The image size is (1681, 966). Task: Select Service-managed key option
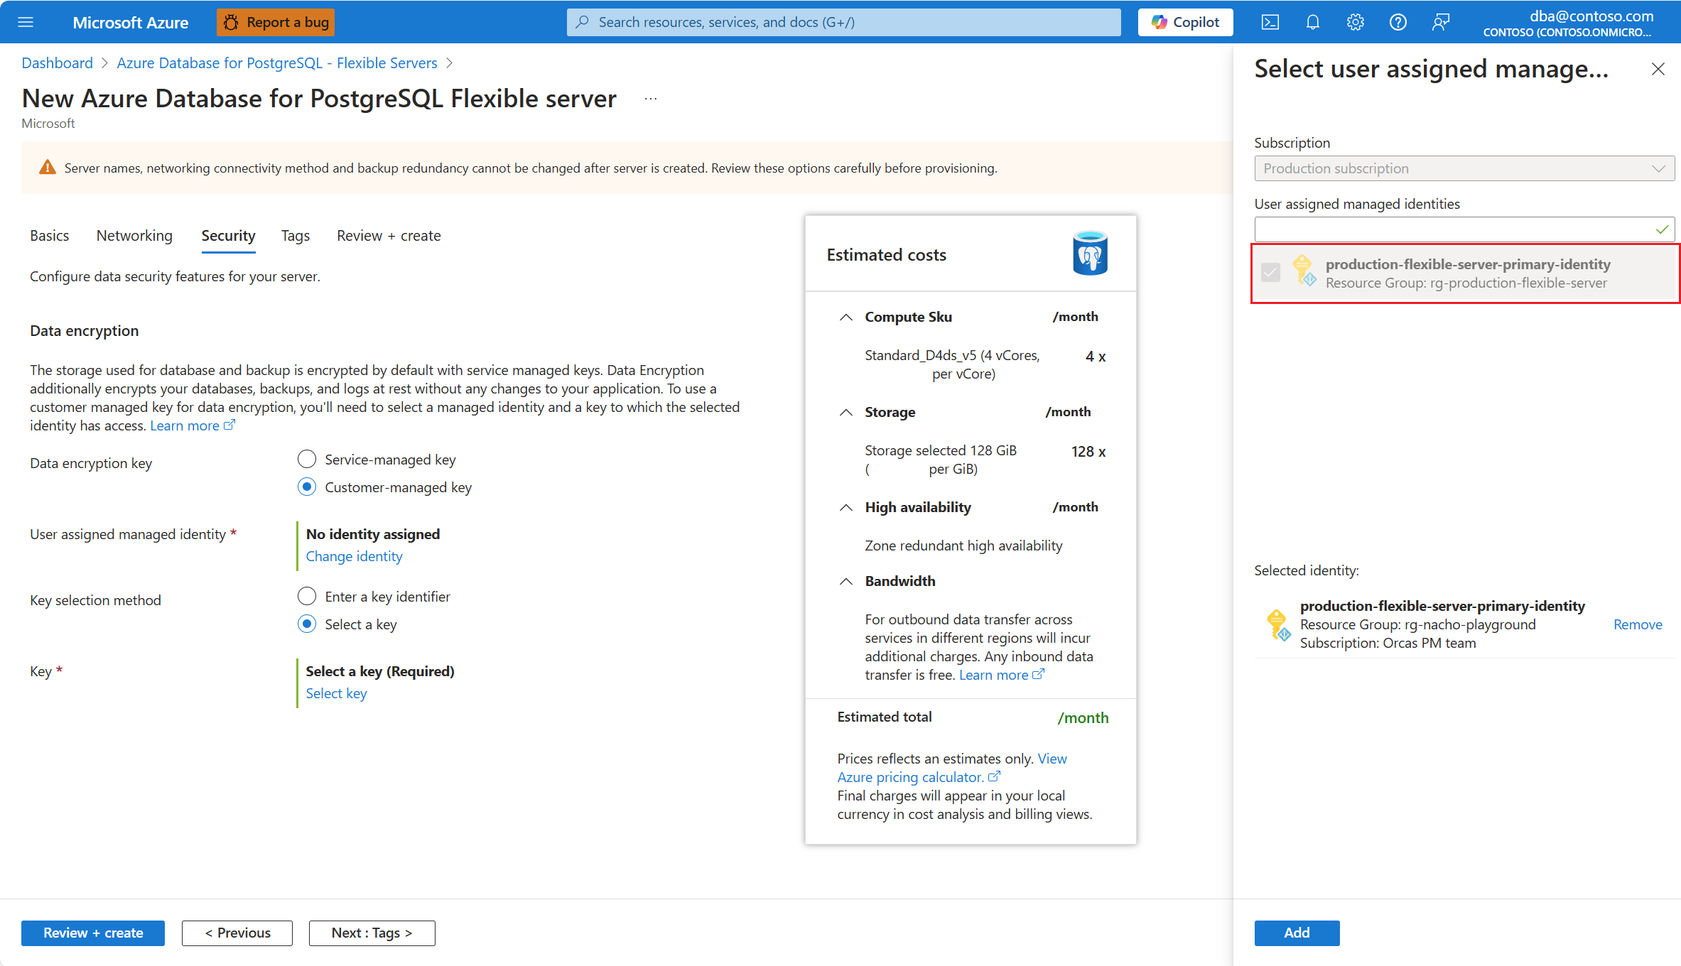coord(307,460)
